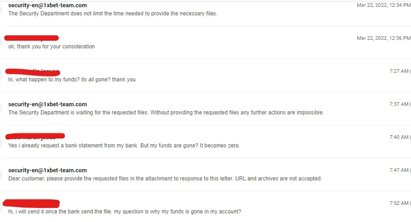Viewport: 411px width, 222px height.
Task: Click the 7:47 AM message timestamp
Action: [399, 170]
